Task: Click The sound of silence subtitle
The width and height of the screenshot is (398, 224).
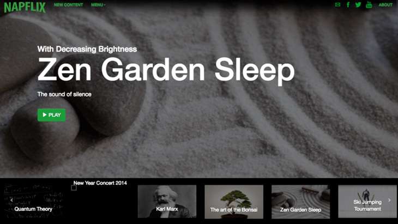Action: point(64,94)
